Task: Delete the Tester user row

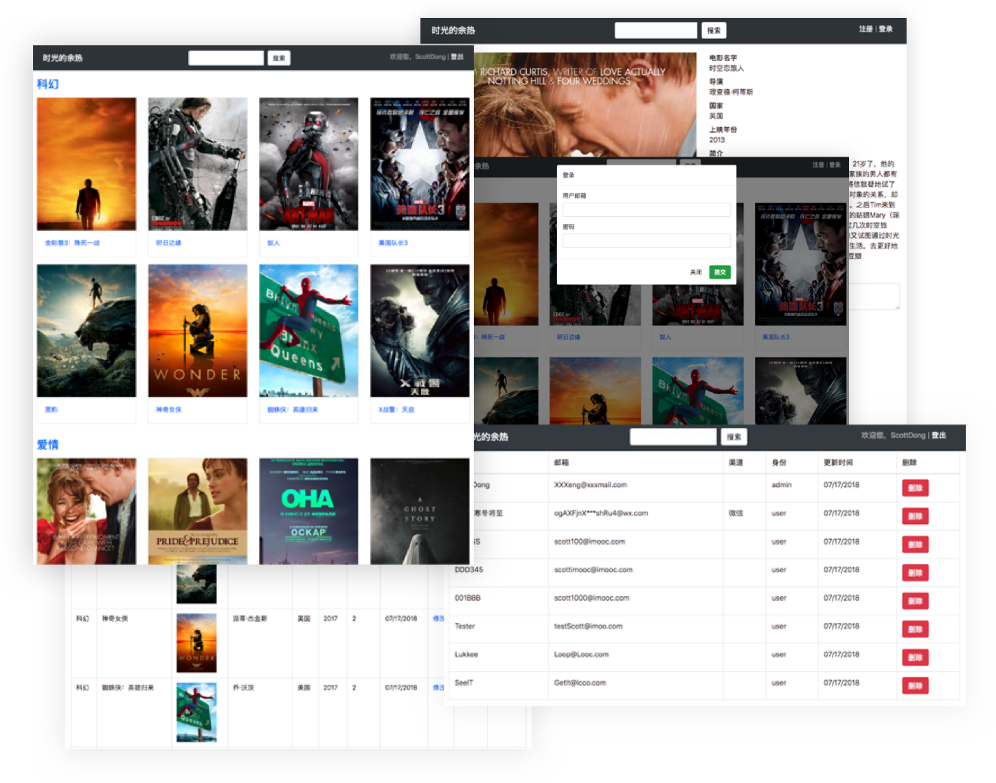Action: coord(915,629)
